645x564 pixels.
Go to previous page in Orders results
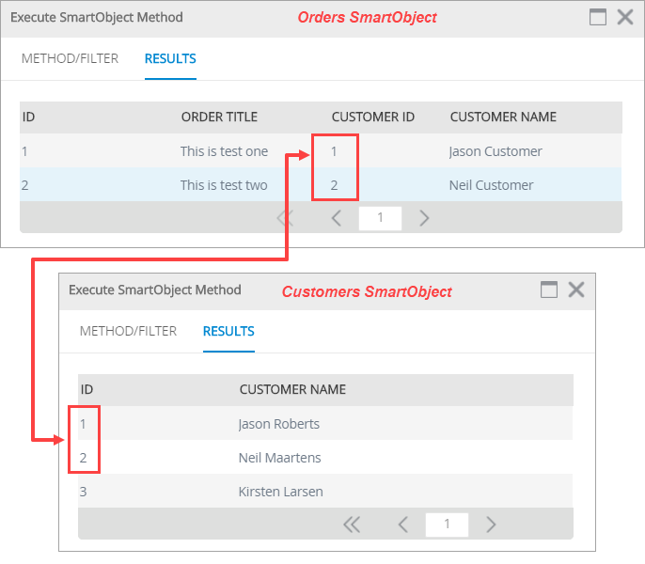pyautogui.click(x=337, y=219)
